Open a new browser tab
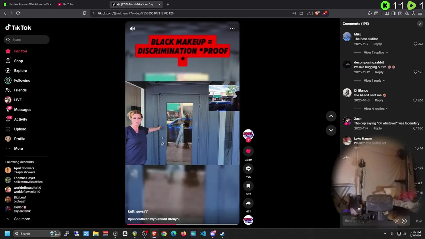The width and height of the screenshot is (425, 239). [168, 4]
